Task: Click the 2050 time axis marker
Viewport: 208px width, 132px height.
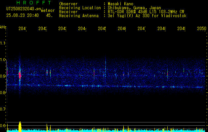Action: 202,28
